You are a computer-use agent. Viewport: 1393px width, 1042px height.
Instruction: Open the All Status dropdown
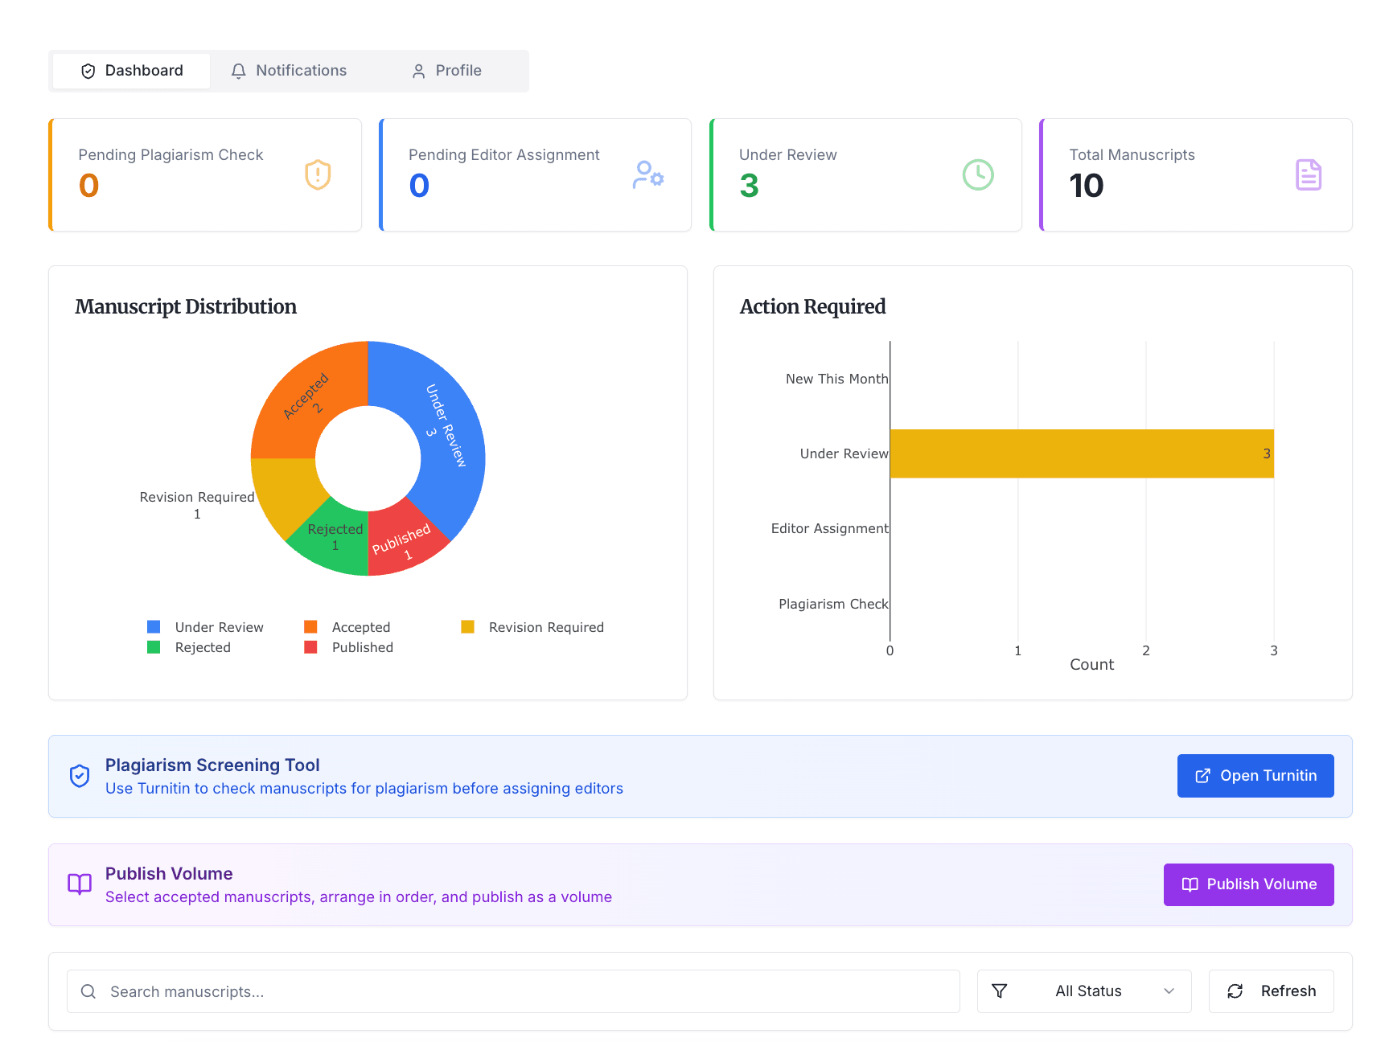tap(1087, 991)
